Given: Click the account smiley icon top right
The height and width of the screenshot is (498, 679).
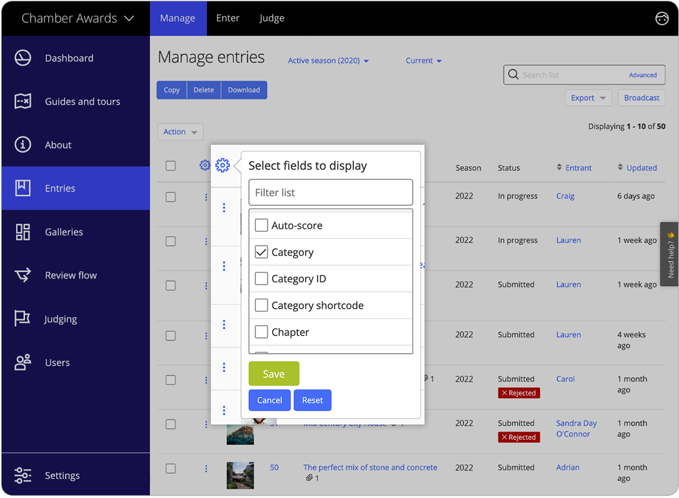Looking at the screenshot, I should (x=662, y=18).
